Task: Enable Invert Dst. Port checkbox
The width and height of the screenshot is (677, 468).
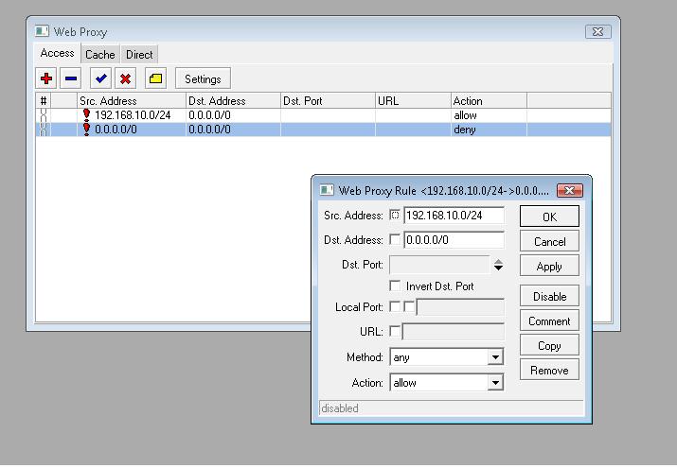Action: [x=394, y=286]
